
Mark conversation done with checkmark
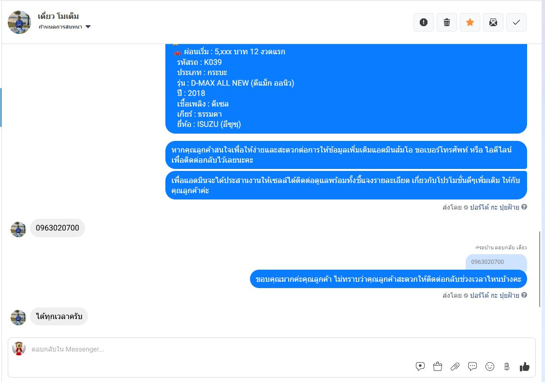tap(516, 22)
